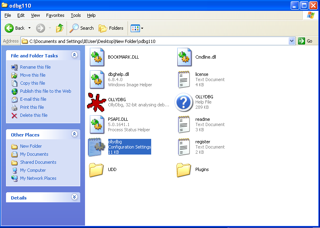320x228 pixels.
Task: Select the dbghelp.dll file icon
Action: (x=97, y=79)
